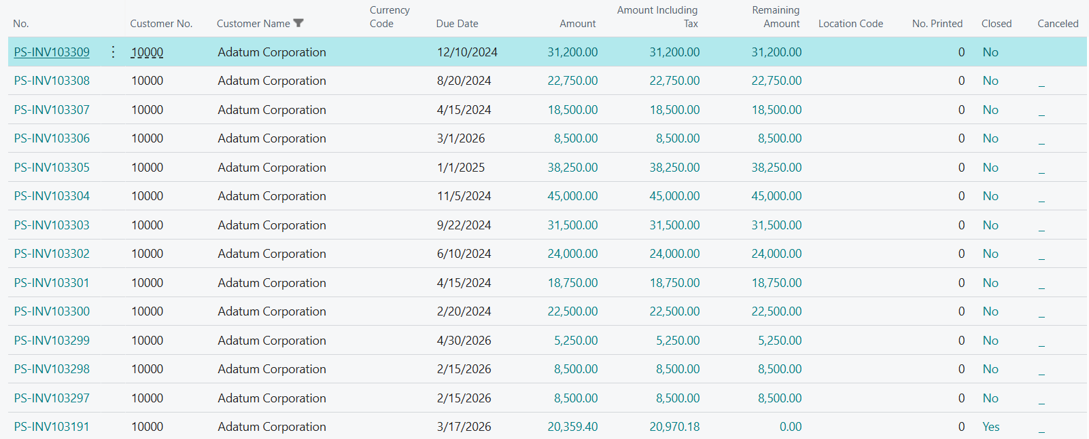Open invoice PS-INV103303
1089x439 pixels.
pyautogui.click(x=52, y=225)
